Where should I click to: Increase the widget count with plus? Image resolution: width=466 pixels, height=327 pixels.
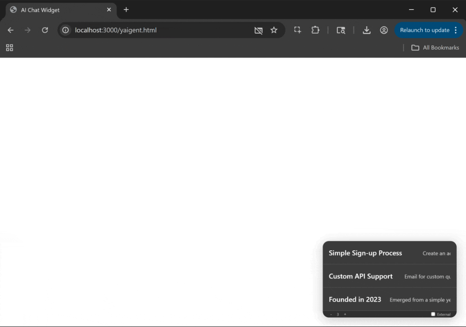pos(345,314)
